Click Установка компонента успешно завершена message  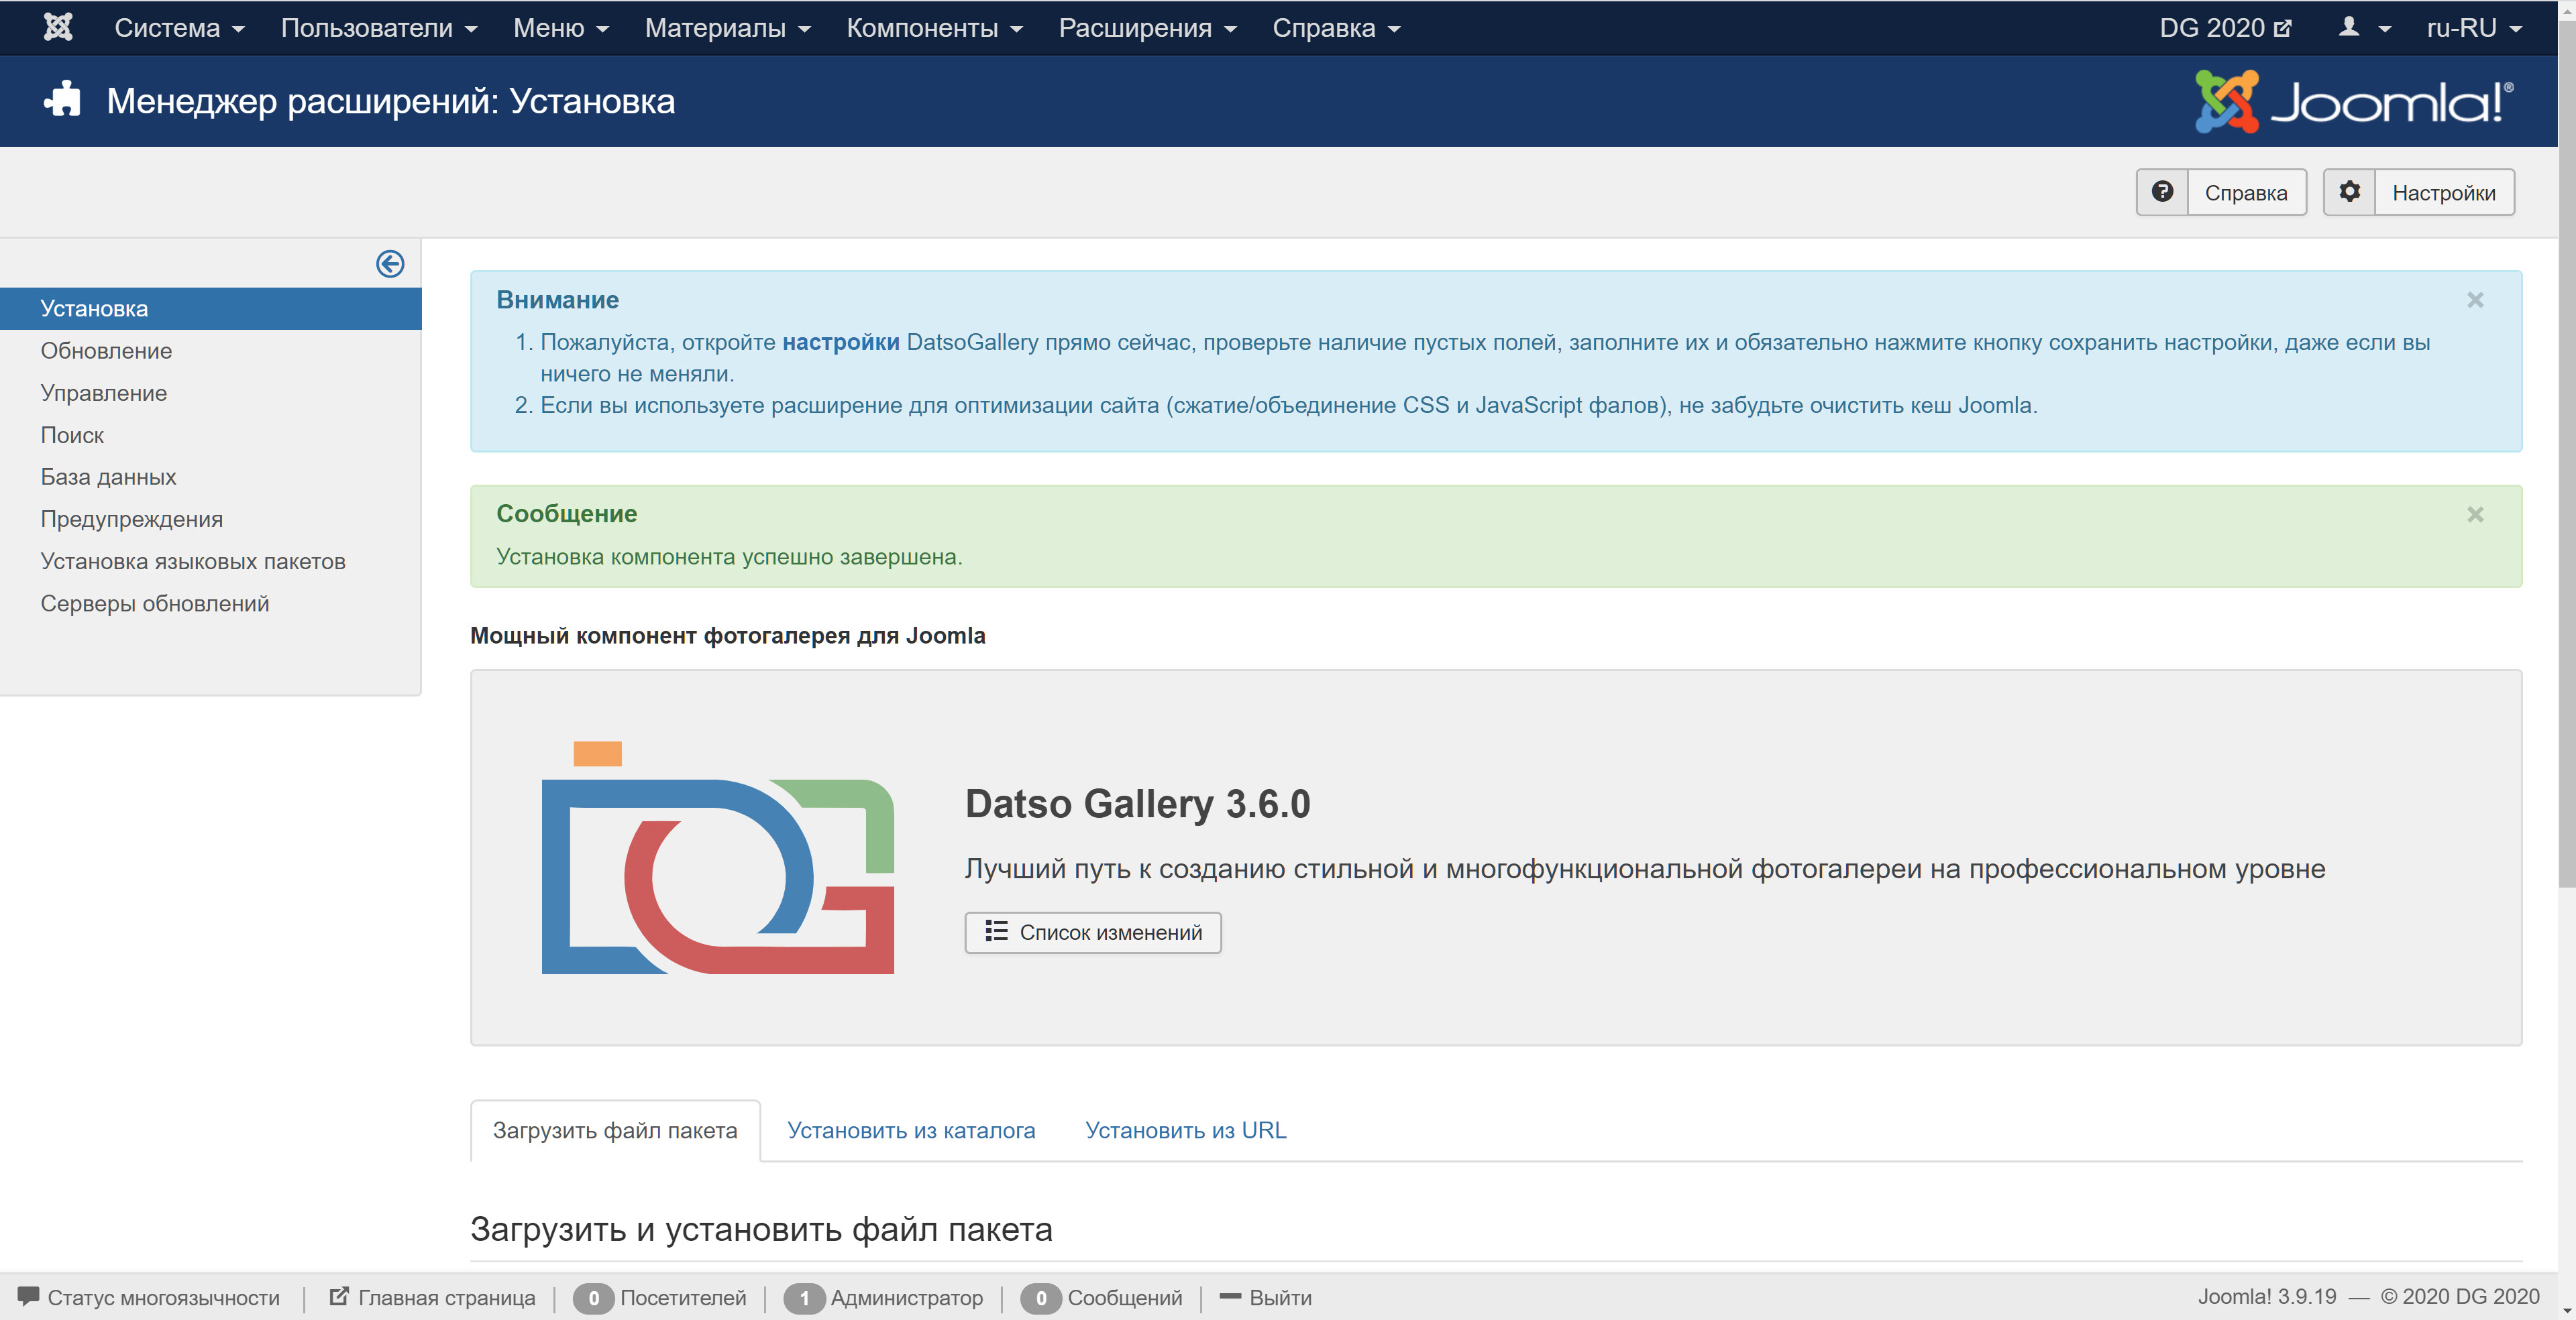[x=729, y=556]
